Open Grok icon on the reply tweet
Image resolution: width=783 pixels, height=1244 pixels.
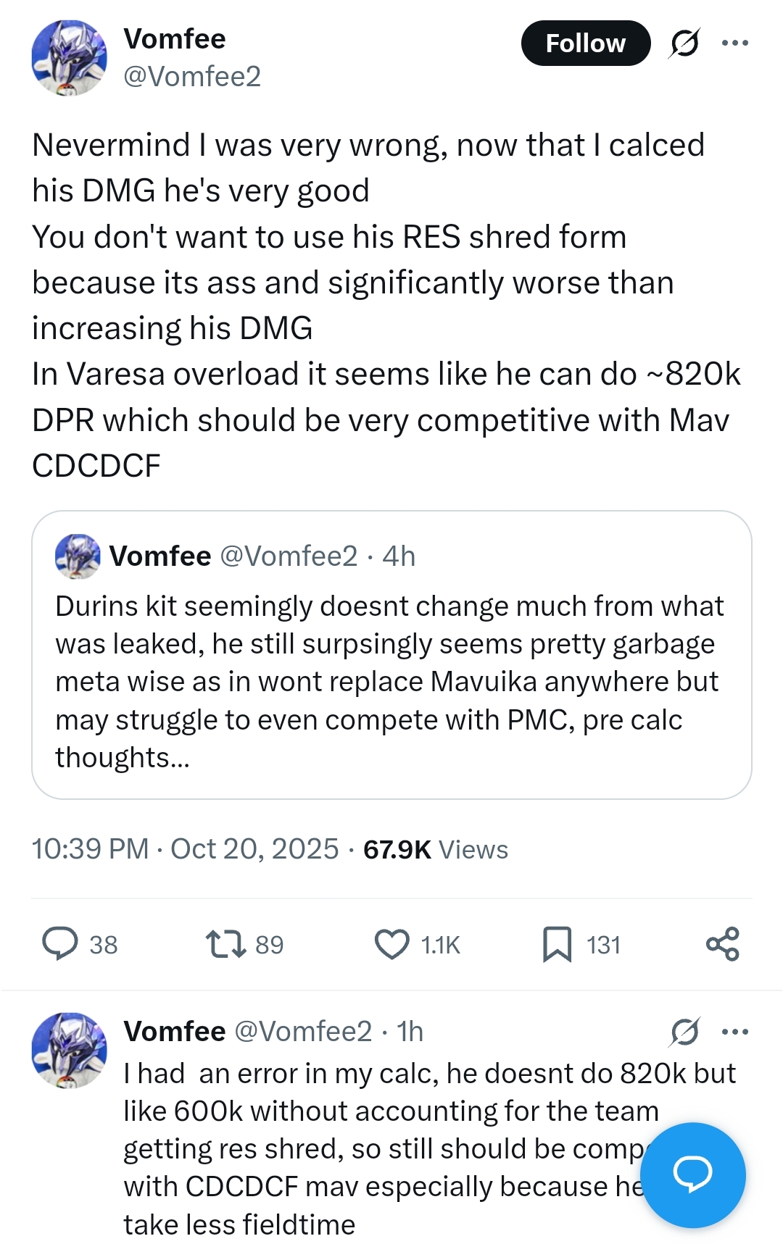684,1032
